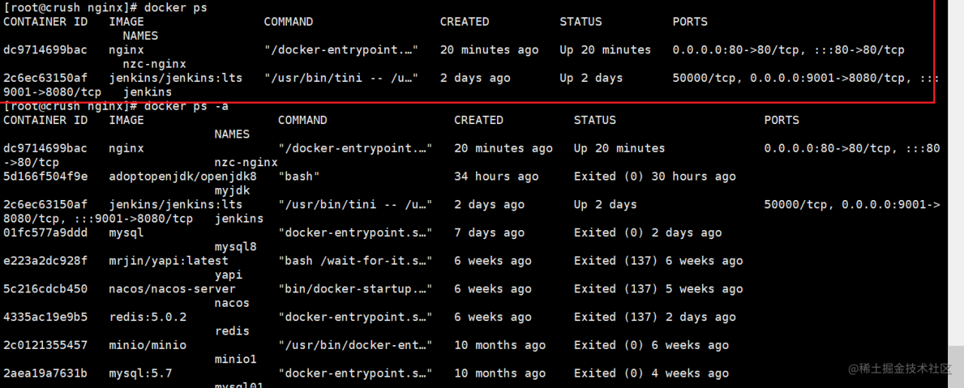This screenshot has width=964, height=388.
Task: Click the "bin/docker-startup.…" command text
Action: [x=355, y=289]
